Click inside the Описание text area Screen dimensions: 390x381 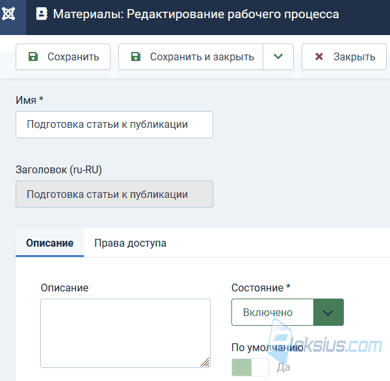click(125, 333)
